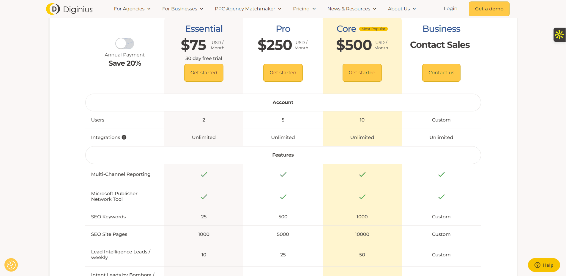The height and width of the screenshot is (276, 566).
Task: Click the Most Popular badge
Action: pos(373,29)
